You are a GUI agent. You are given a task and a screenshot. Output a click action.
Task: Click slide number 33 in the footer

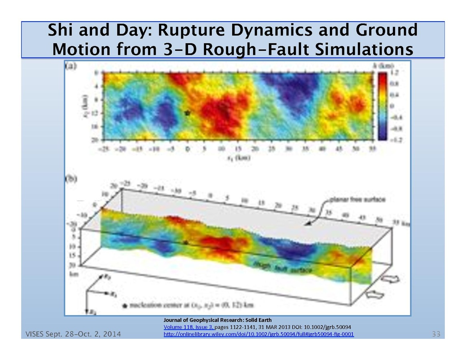[x=436, y=334]
